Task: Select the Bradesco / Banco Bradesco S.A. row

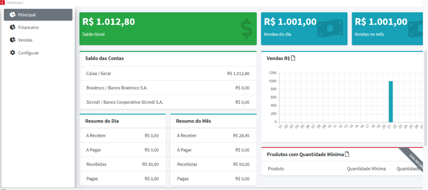Action: click(x=168, y=88)
